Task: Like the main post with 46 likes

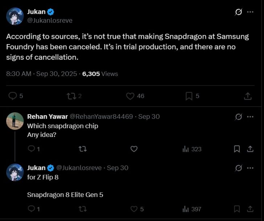Action: tap(131, 96)
